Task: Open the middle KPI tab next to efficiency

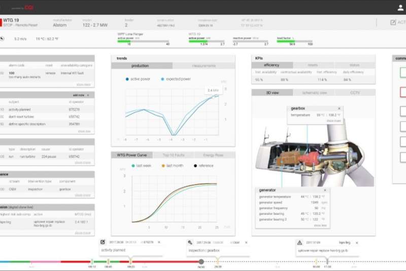Action: (x=314, y=65)
